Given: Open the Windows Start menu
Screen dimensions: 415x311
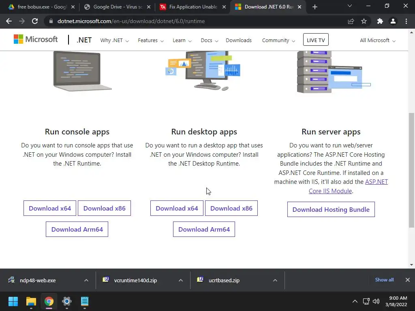Looking at the screenshot, I should pos(13,301).
